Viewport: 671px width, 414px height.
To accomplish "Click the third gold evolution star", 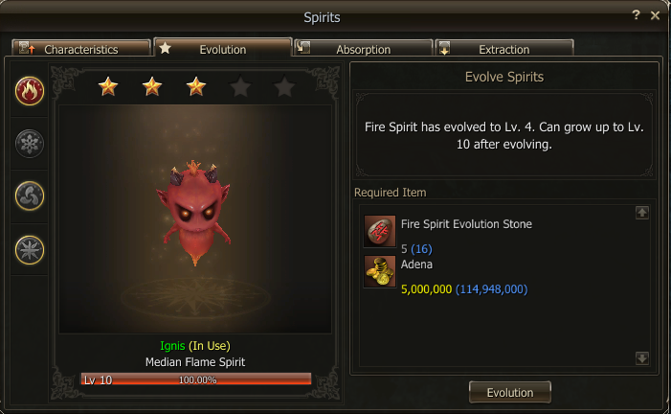I will (196, 86).
